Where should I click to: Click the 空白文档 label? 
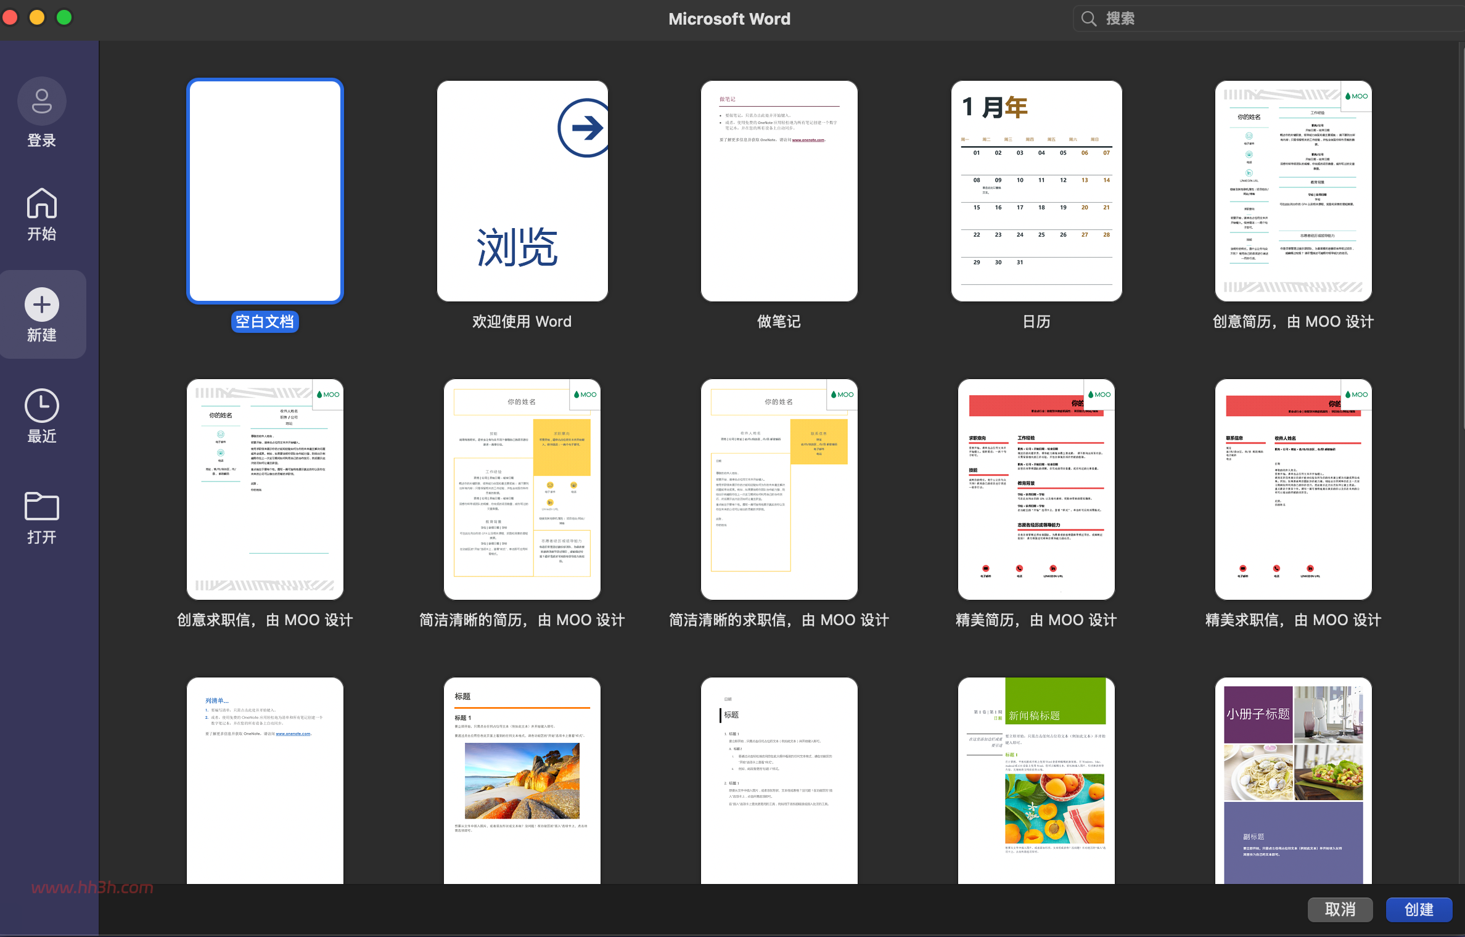(265, 322)
